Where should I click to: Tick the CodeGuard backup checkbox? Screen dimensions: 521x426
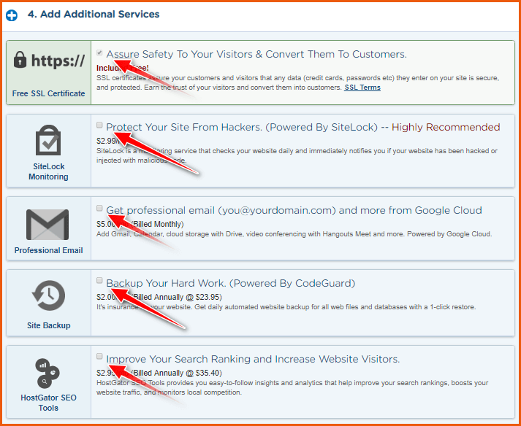(x=99, y=281)
